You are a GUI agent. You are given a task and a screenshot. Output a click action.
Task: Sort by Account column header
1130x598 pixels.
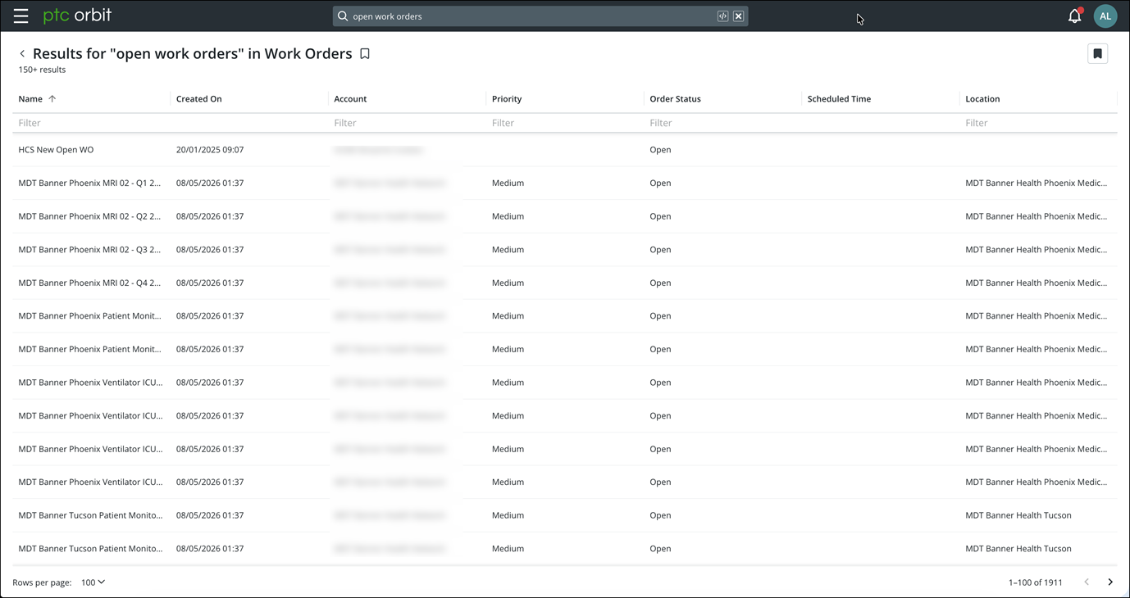point(350,99)
